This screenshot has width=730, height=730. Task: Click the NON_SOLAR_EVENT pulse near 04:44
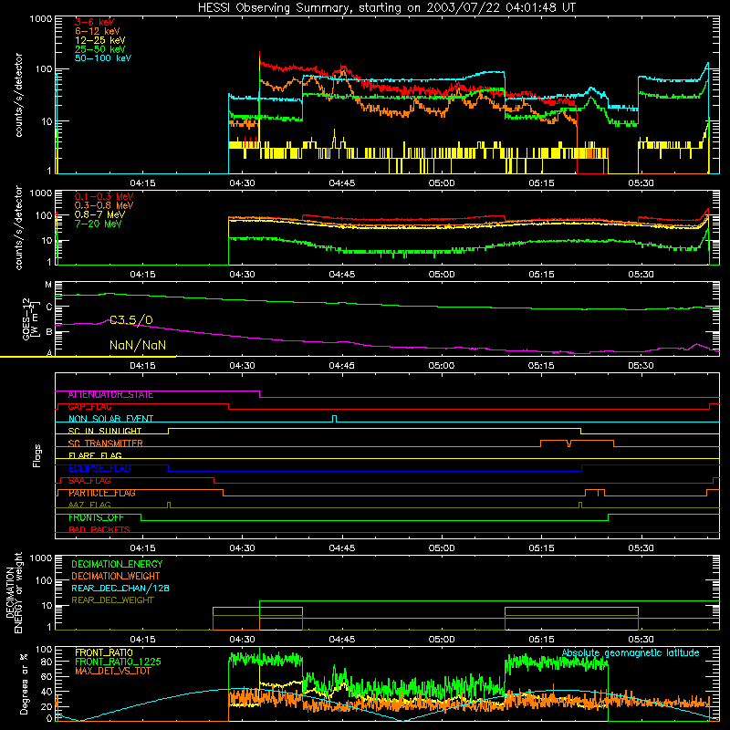[334, 418]
